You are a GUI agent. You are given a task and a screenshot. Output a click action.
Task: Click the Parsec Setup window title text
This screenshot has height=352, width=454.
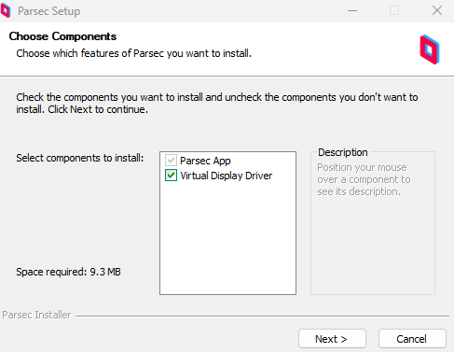tap(49, 11)
